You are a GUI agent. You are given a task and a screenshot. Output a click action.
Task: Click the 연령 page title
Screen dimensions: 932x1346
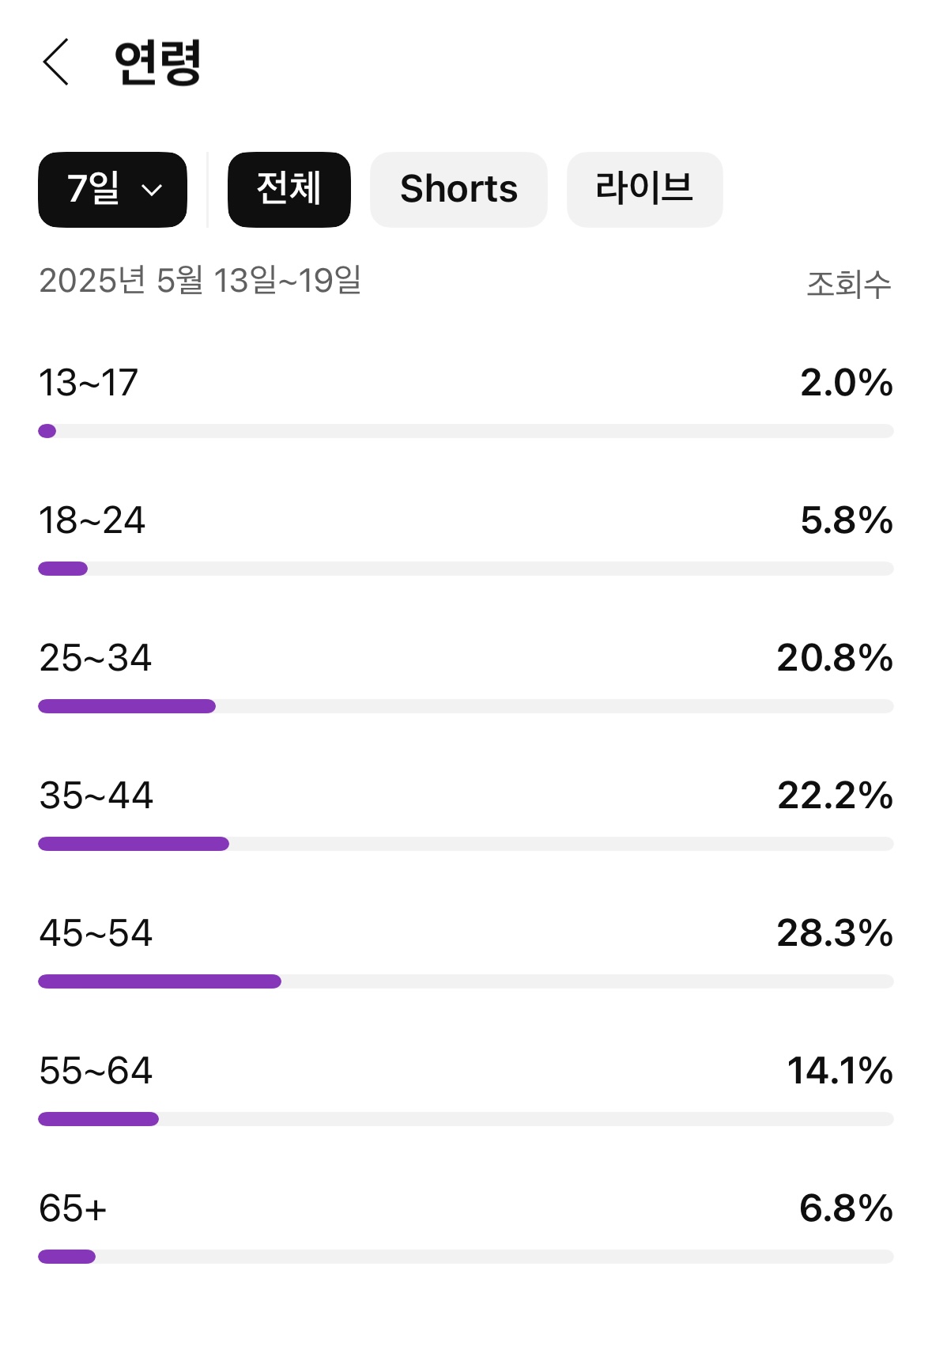[157, 62]
